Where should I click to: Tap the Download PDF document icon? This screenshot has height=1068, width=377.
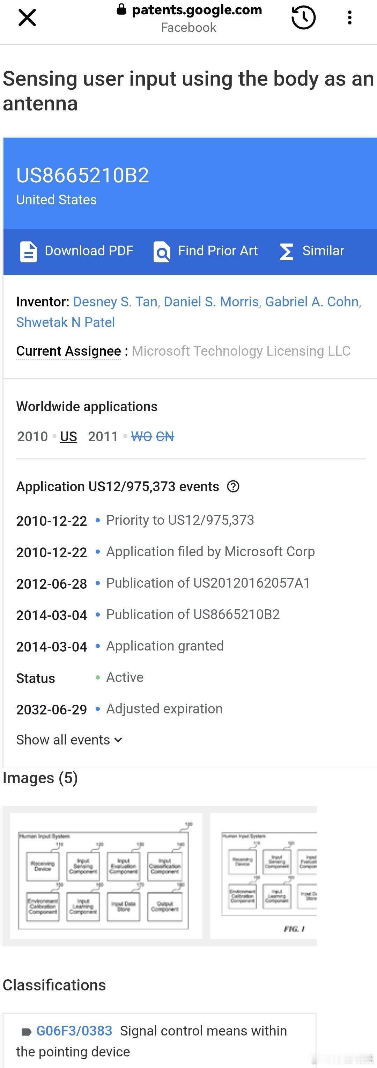pyautogui.click(x=29, y=252)
